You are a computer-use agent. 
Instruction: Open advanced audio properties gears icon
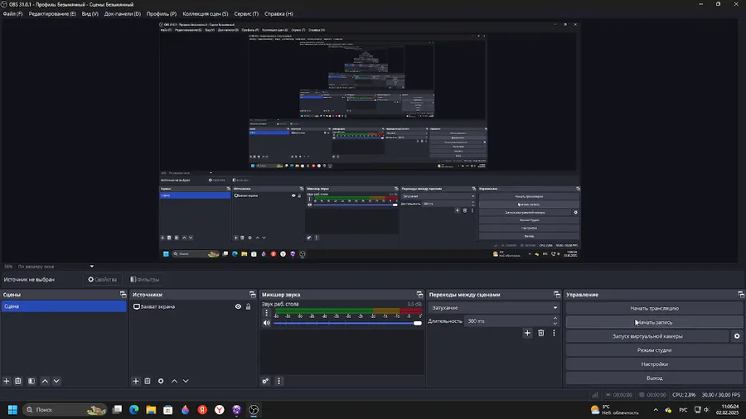click(x=265, y=381)
